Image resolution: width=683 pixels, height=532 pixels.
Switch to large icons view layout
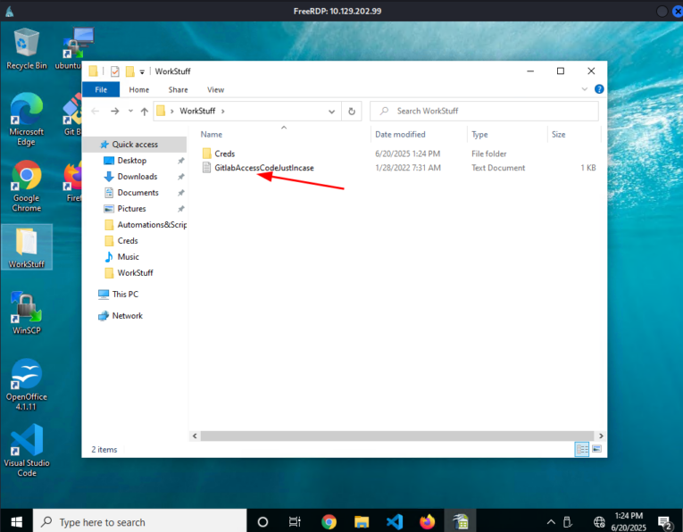pos(596,449)
